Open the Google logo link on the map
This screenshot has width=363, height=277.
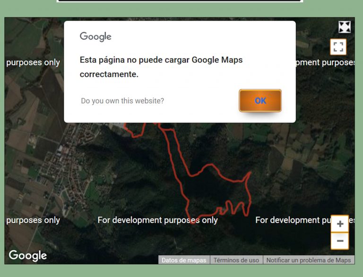coord(28,256)
